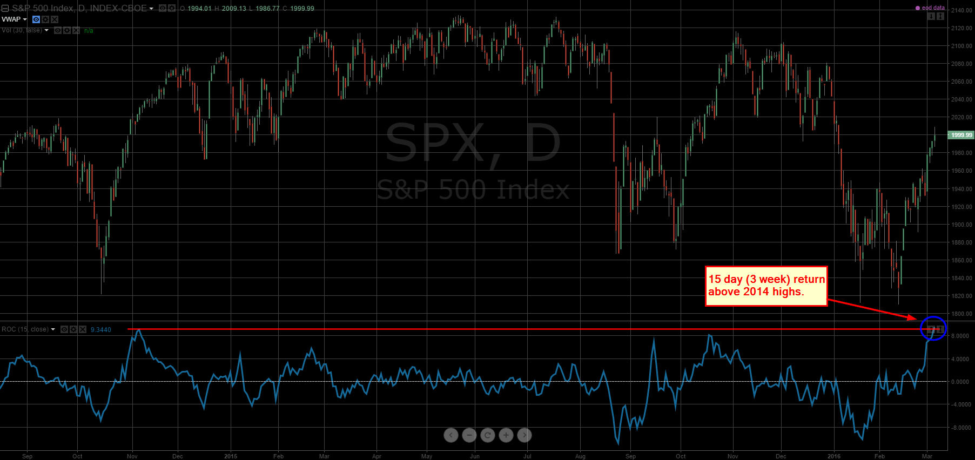Open the S&P 500 Index symbol dropdown
Viewport: 975px width, 460px height.
point(151,9)
